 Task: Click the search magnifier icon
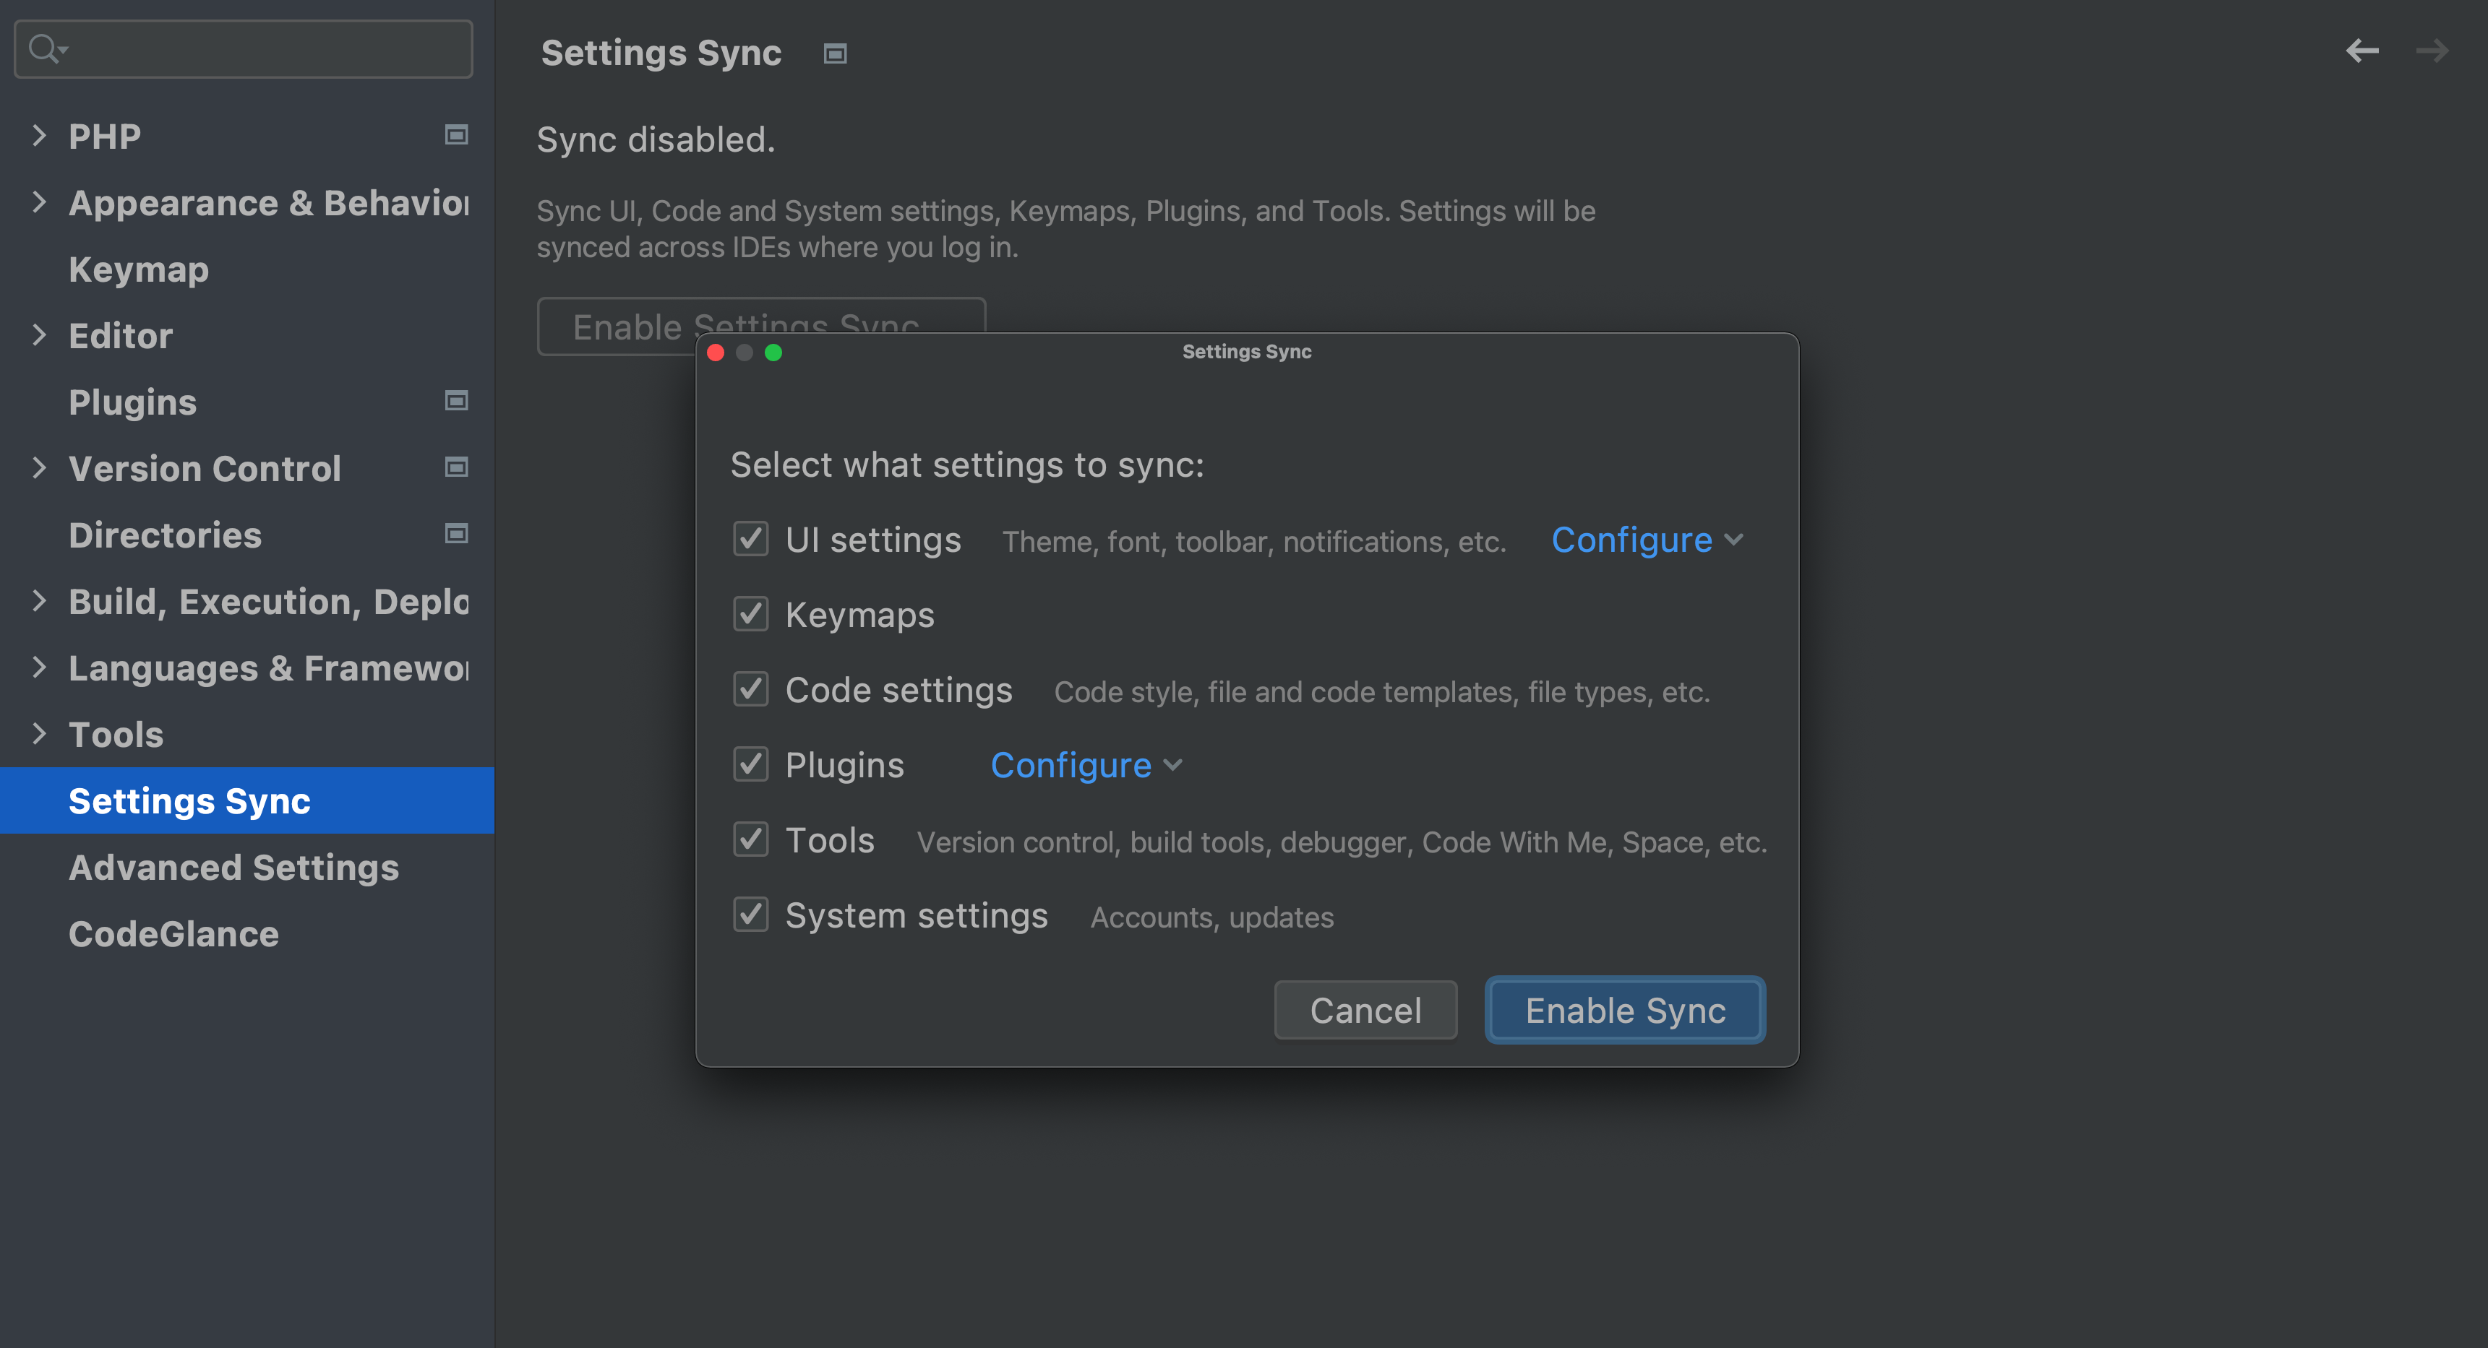point(44,48)
